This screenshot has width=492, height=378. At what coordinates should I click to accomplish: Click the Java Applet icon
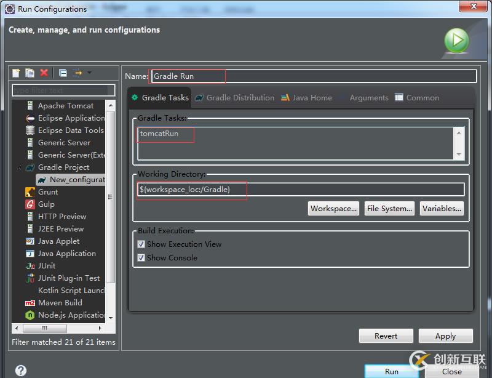tap(30, 241)
